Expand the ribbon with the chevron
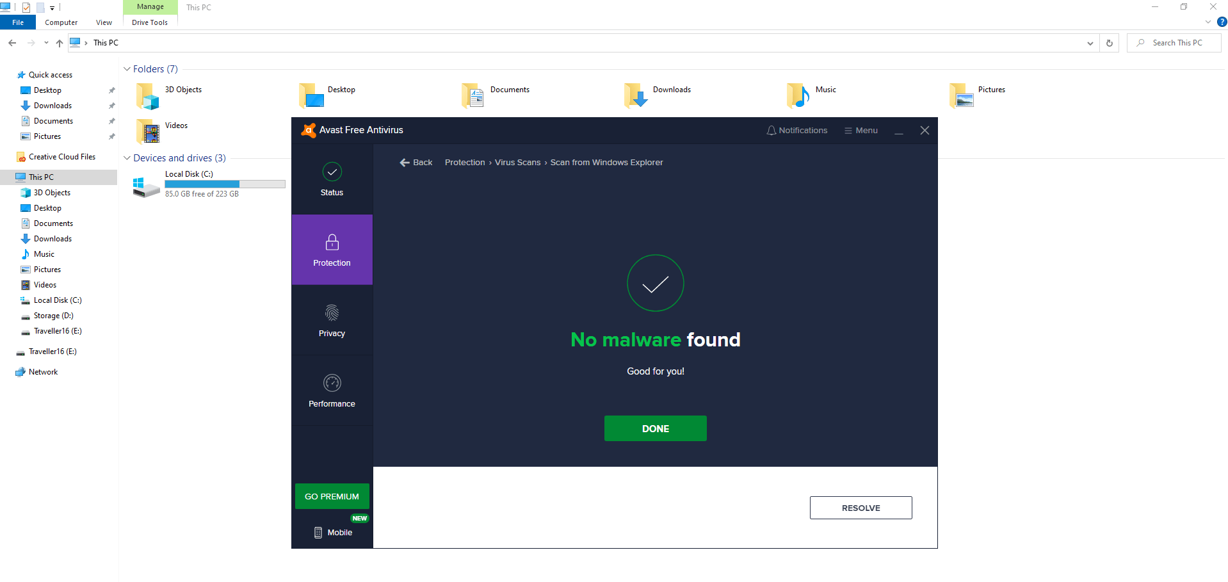The width and height of the screenshot is (1228, 582). point(1208,22)
